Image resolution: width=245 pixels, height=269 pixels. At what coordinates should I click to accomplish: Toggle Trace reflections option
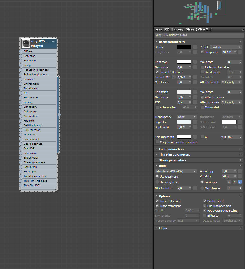click(157, 201)
